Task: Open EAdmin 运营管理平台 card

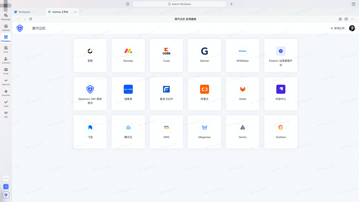Action: [281, 56]
